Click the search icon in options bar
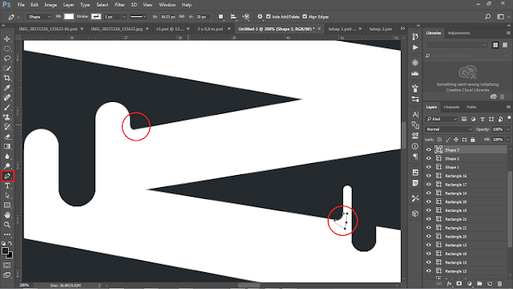This screenshot has width=513, height=289. click(x=488, y=17)
